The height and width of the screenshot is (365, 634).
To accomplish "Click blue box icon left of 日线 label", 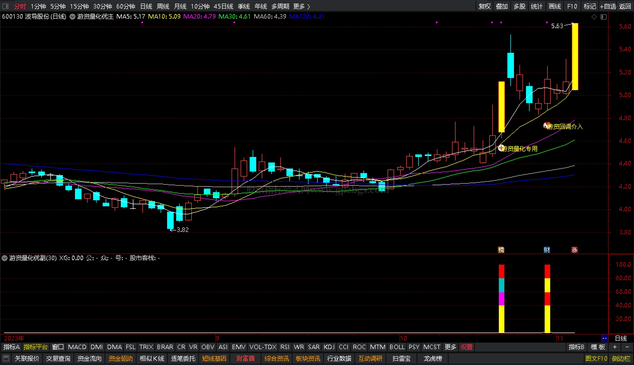I will (605, 338).
